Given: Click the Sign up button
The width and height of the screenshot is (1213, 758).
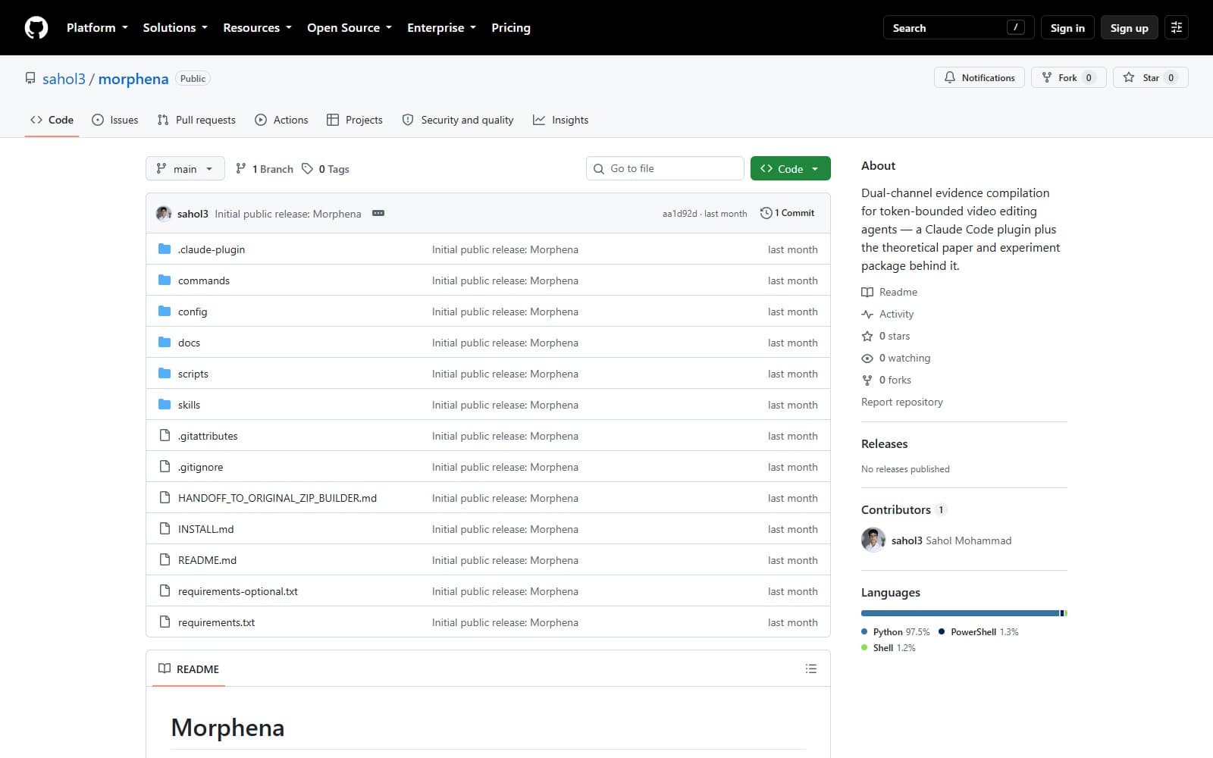Looking at the screenshot, I should [1129, 28].
